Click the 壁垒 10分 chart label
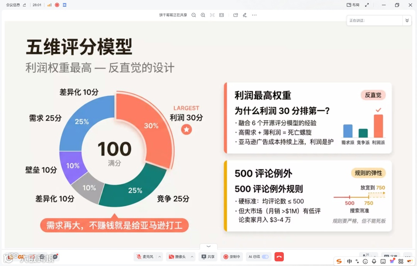The height and width of the screenshot is (266, 417). click(41, 170)
